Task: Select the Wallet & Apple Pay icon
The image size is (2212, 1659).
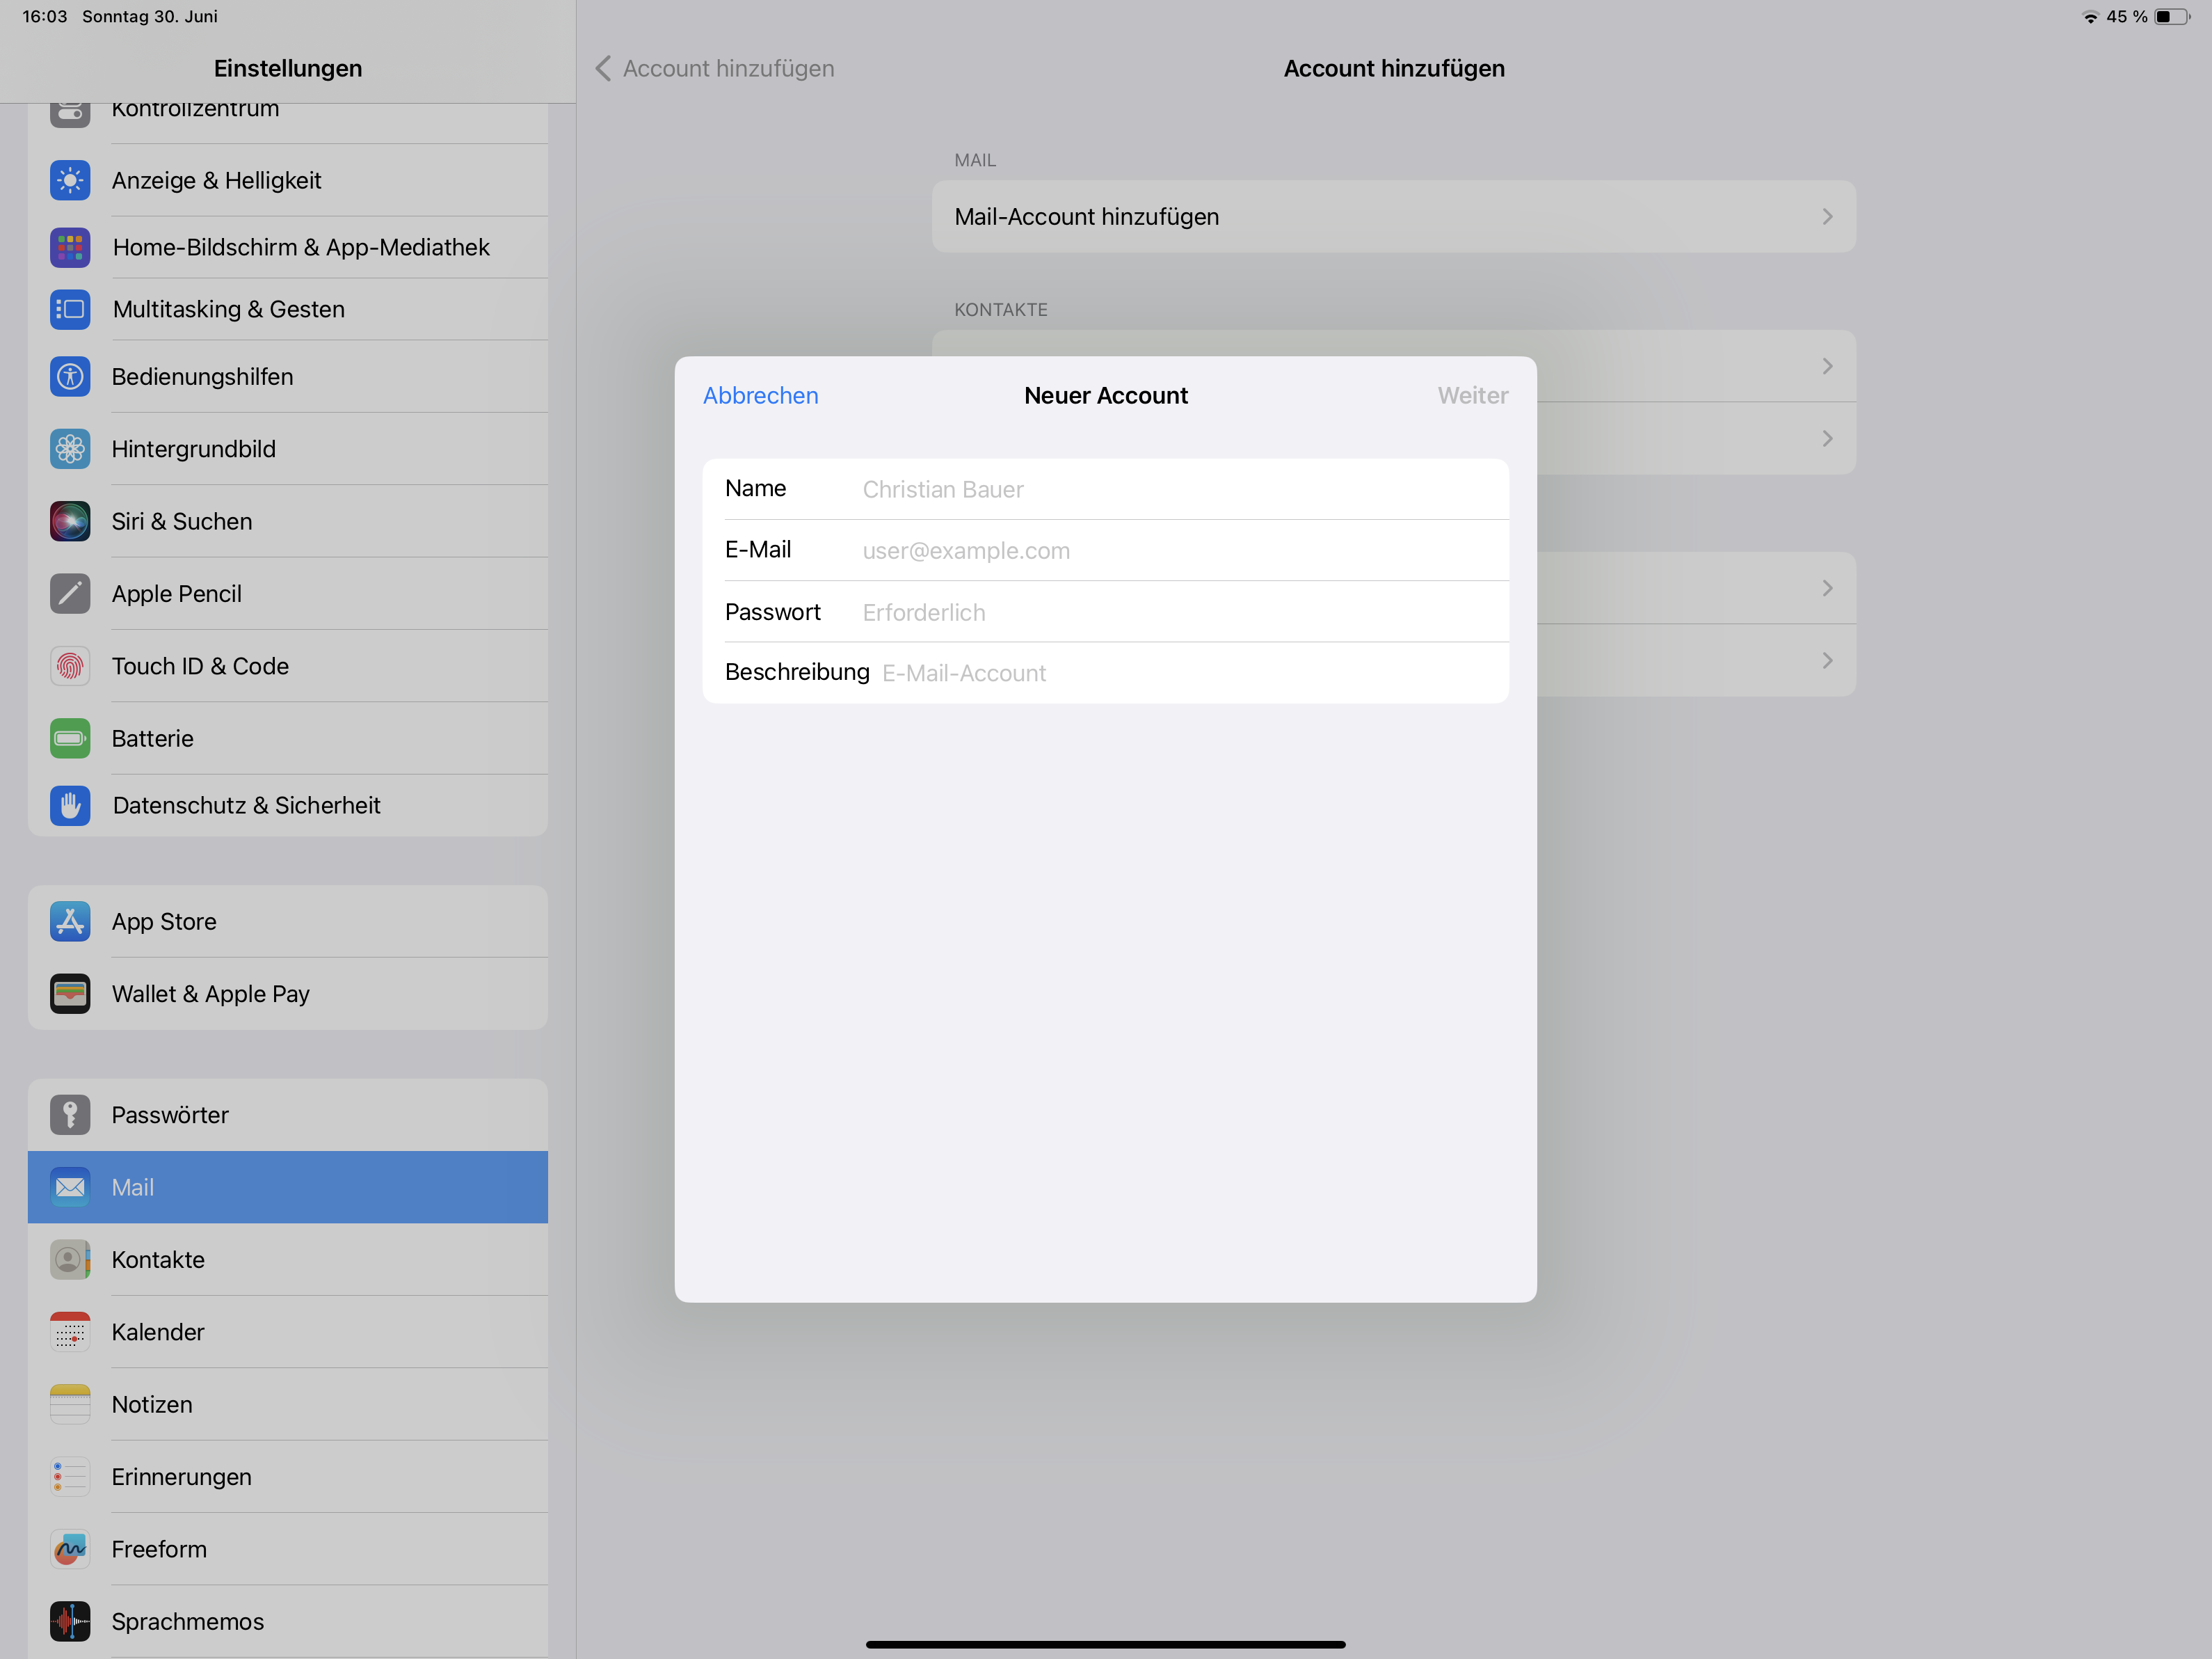Action: point(70,994)
